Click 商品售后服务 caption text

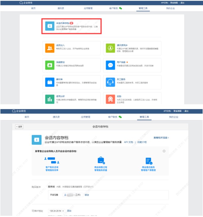point(148,167)
